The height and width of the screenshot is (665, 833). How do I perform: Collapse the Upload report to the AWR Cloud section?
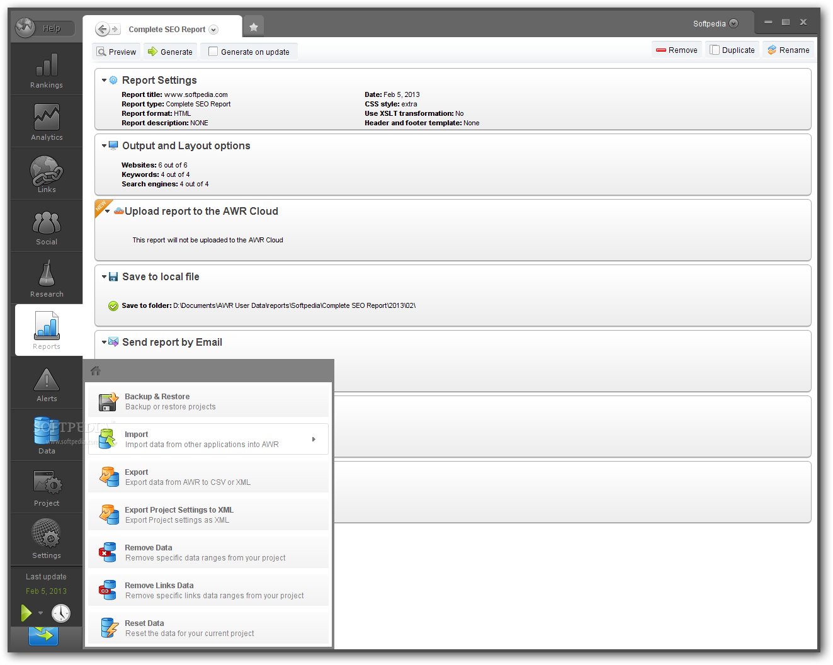(x=108, y=212)
